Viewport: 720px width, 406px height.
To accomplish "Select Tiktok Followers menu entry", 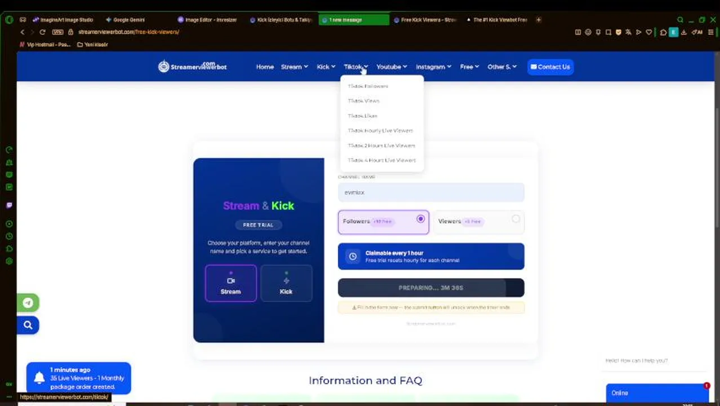I will pyautogui.click(x=368, y=86).
